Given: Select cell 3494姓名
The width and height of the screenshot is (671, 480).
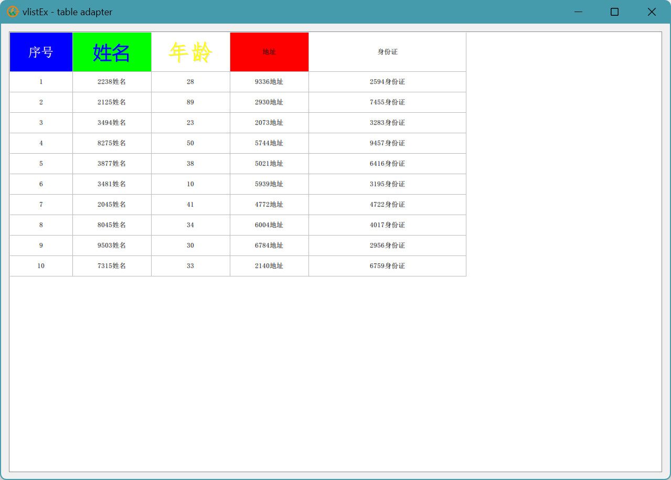Looking at the screenshot, I should coord(112,123).
